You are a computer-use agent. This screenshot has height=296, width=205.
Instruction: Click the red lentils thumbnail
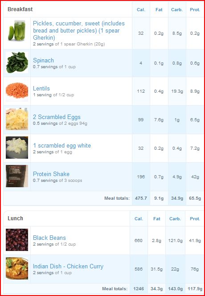(17, 90)
